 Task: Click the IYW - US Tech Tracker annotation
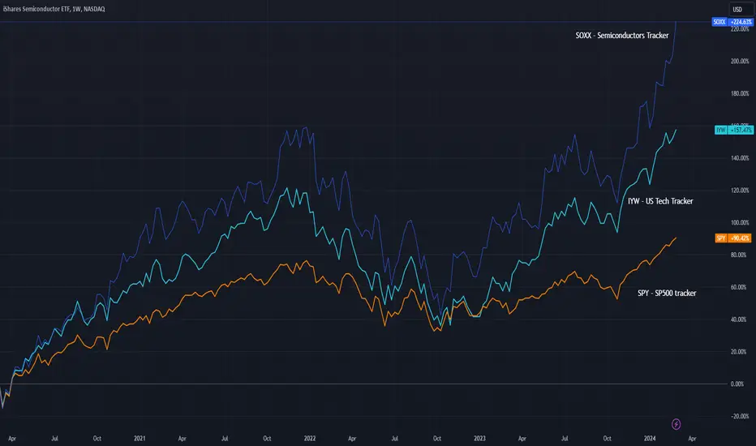pos(660,201)
